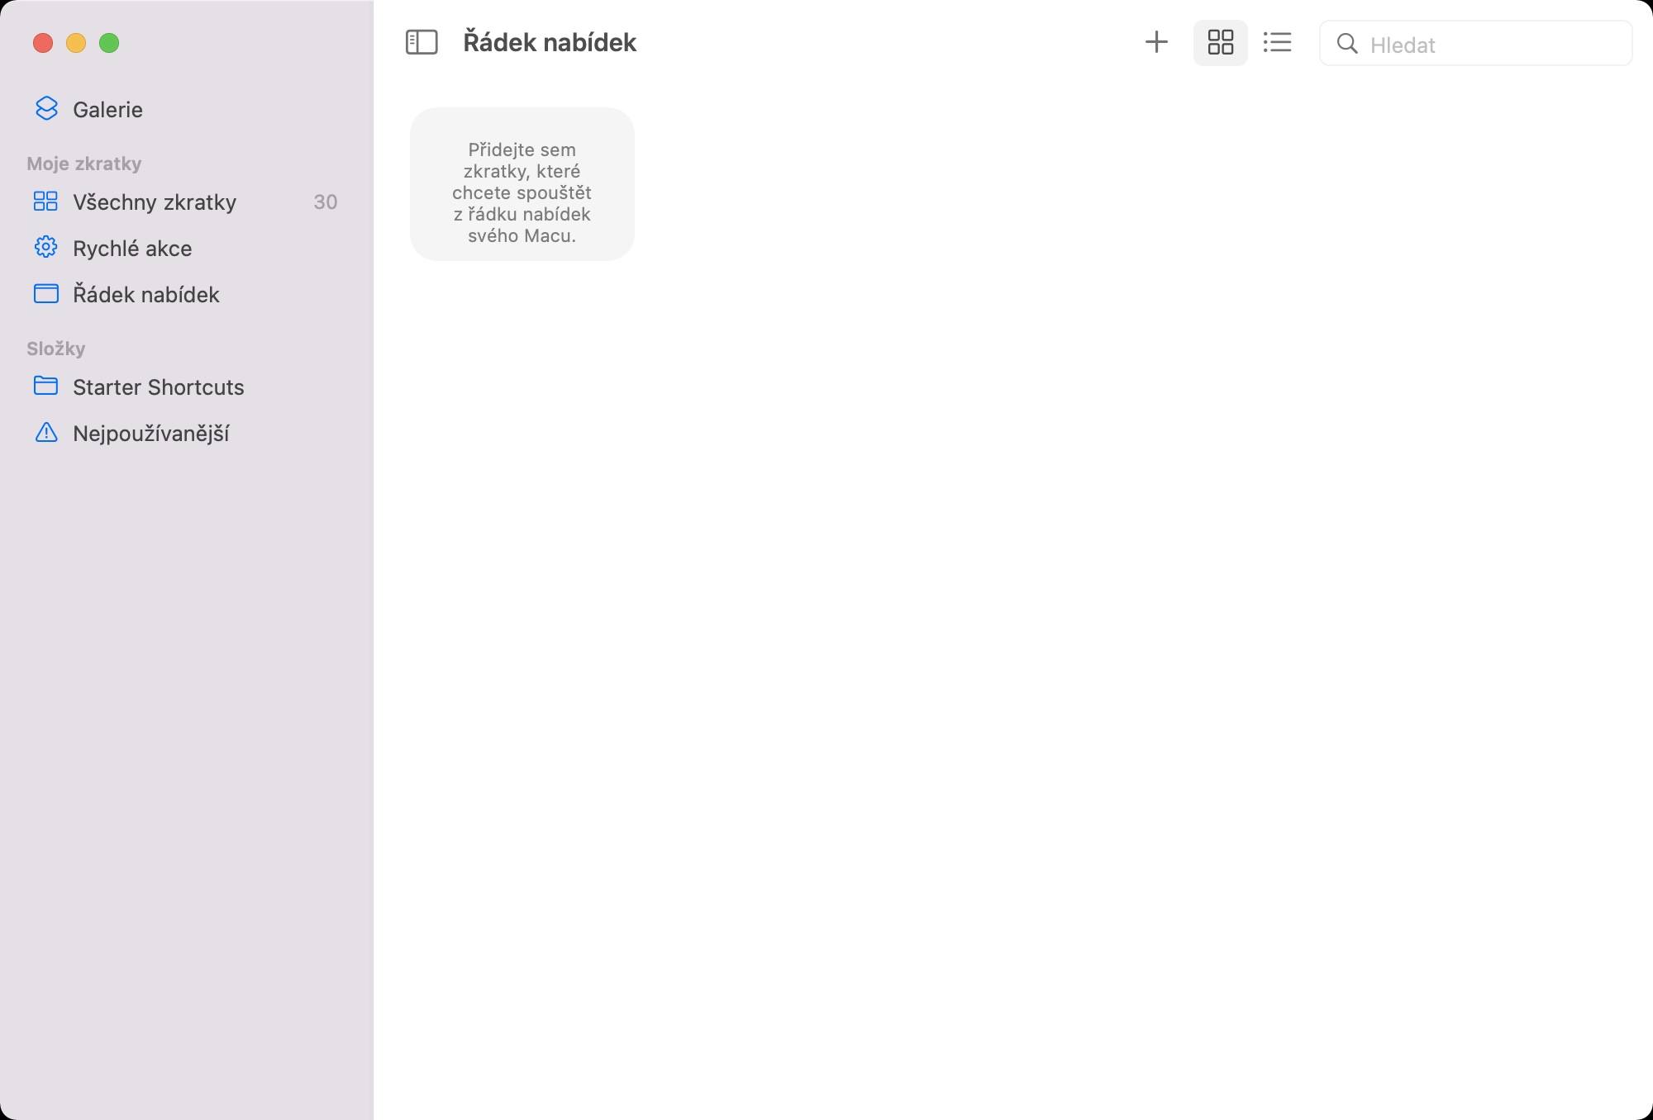This screenshot has width=1653, height=1120.
Task: Click the Rychlé akce gear icon
Action: pyautogui.click(x=45, y=248)
